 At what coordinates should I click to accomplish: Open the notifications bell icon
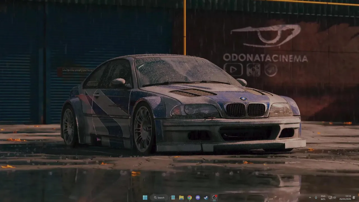pyautogui.click(x=354, y=198)
